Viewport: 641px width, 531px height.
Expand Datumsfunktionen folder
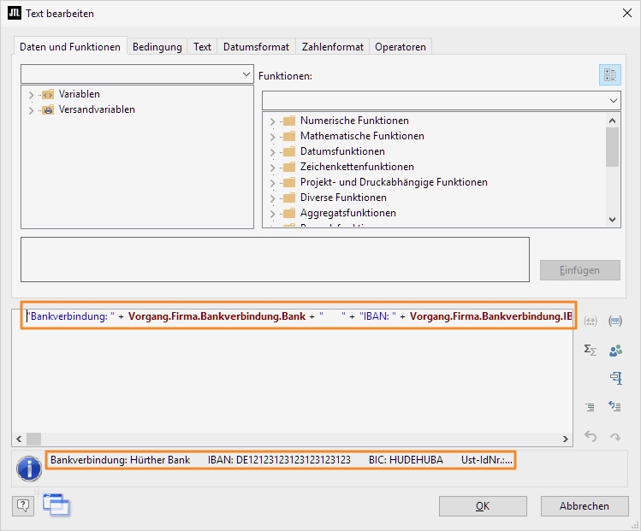[x=273, y=152]
